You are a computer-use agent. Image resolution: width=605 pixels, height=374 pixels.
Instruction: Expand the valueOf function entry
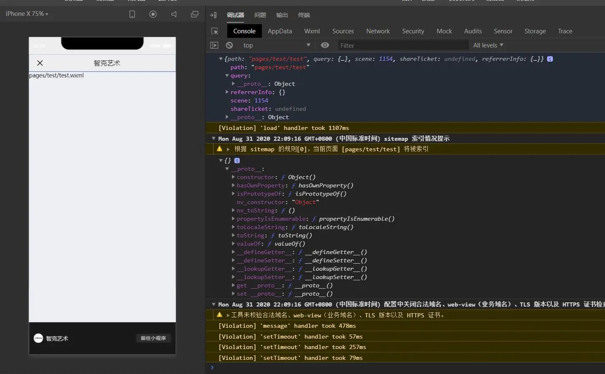233,244
